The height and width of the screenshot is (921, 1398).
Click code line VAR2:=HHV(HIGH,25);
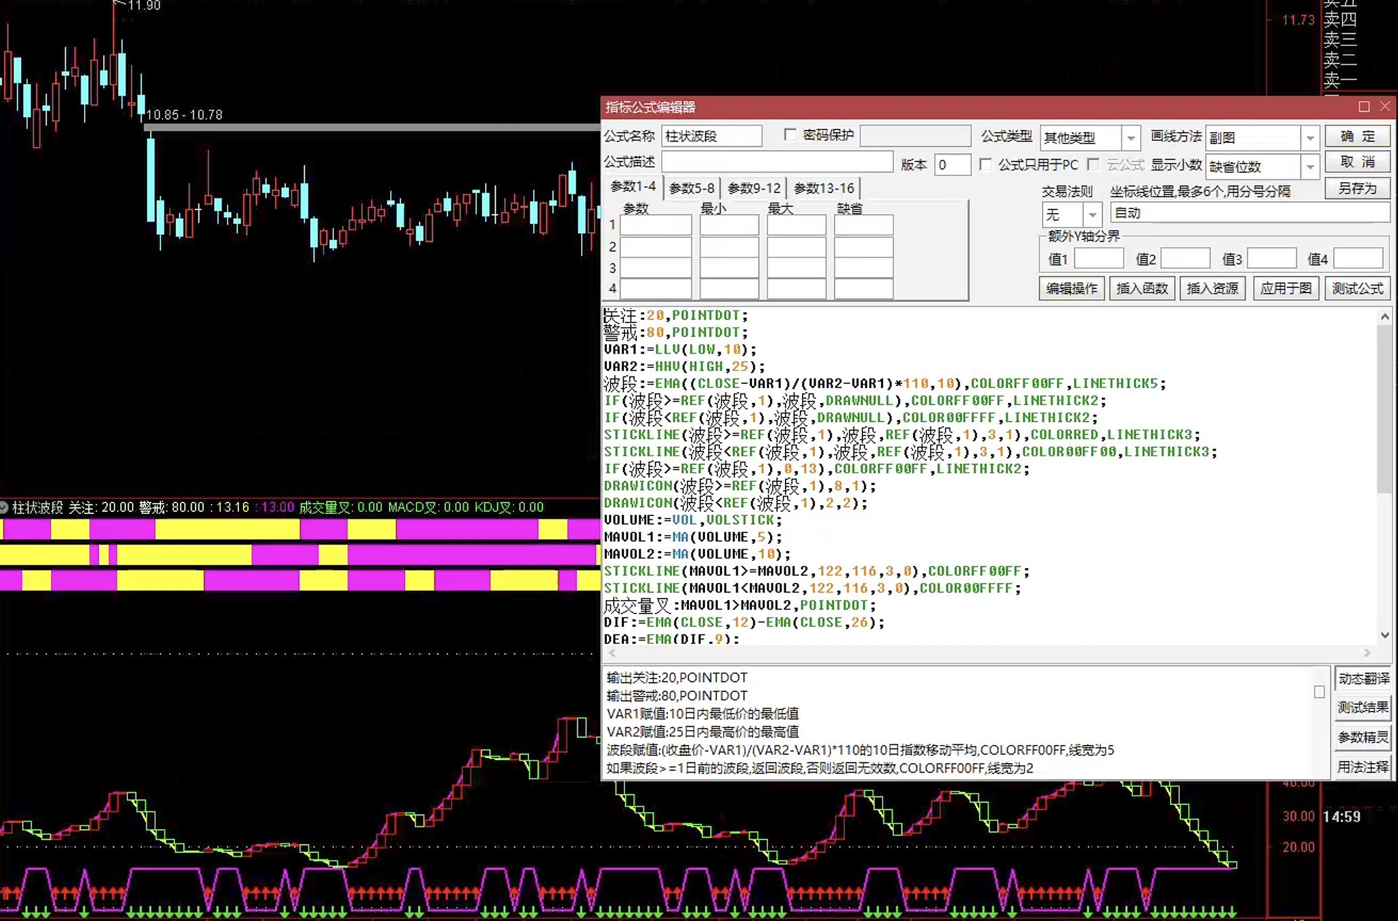tap(684, 366)
